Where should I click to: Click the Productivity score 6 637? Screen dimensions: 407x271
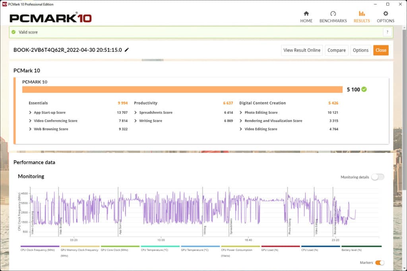[x=228, y=103]
